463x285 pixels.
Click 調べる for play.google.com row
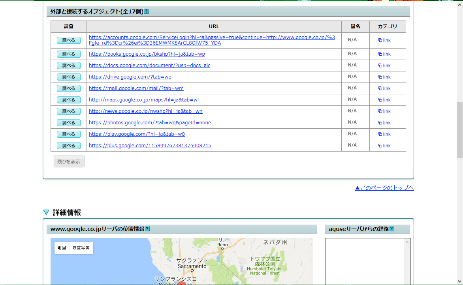pyautogui.click(x=68, y=134)
